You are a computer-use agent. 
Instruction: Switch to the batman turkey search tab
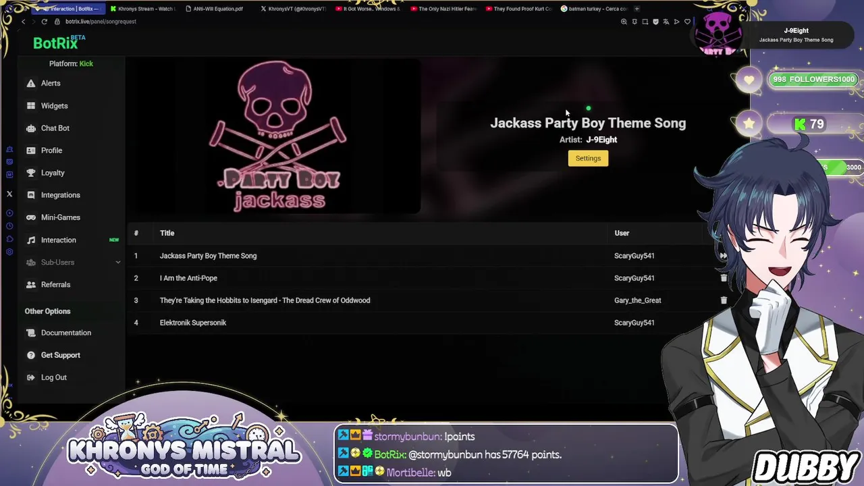(593, 9)
